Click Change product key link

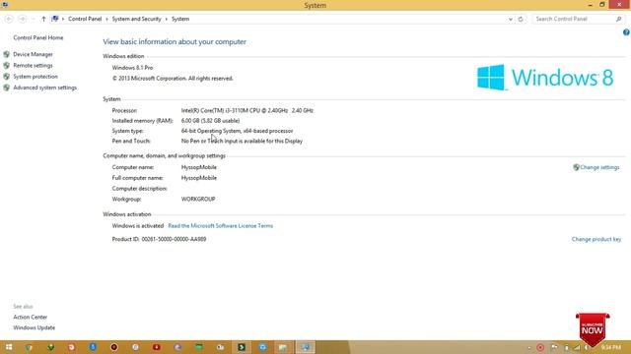596,239
